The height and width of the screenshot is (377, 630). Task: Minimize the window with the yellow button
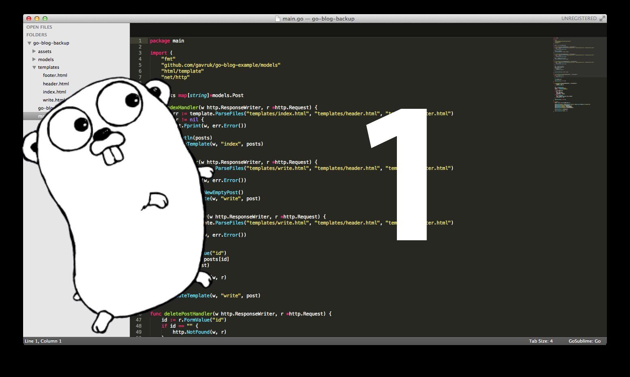tap(37, 19)
